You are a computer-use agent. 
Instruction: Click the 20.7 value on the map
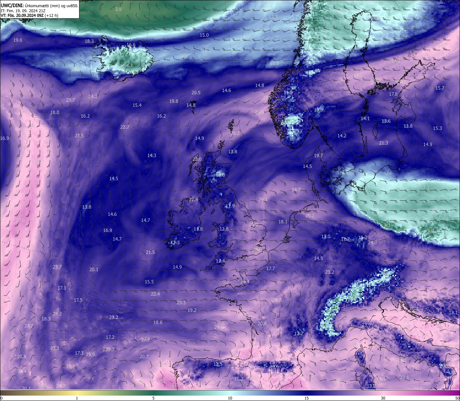144,356
